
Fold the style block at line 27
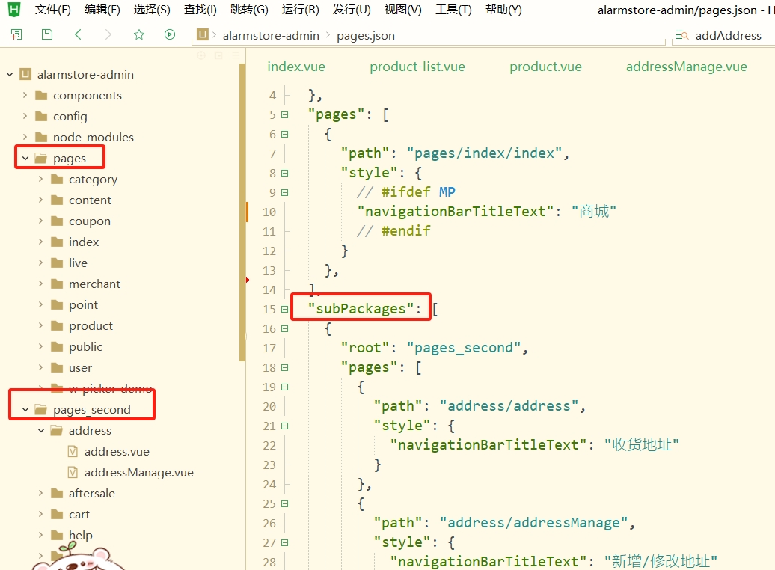285,542
